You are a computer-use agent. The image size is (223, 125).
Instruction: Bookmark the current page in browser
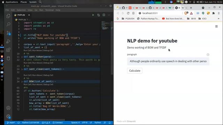point(133,13)
